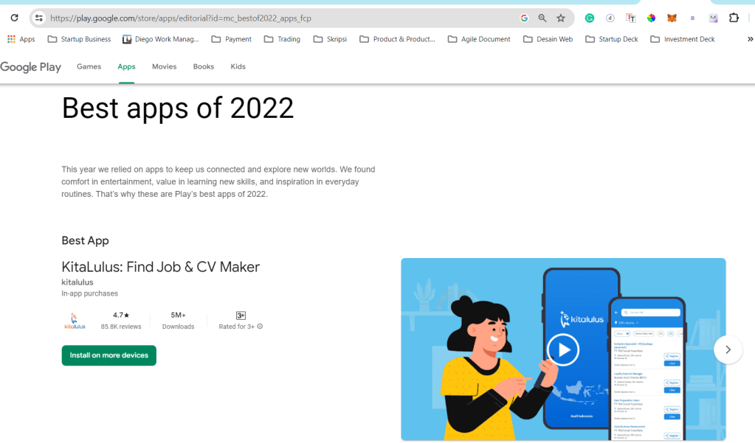This screenshot has width=755, height=443.
Task: Click the zoom magnifier icon in address bar
Action: (542, 18)
